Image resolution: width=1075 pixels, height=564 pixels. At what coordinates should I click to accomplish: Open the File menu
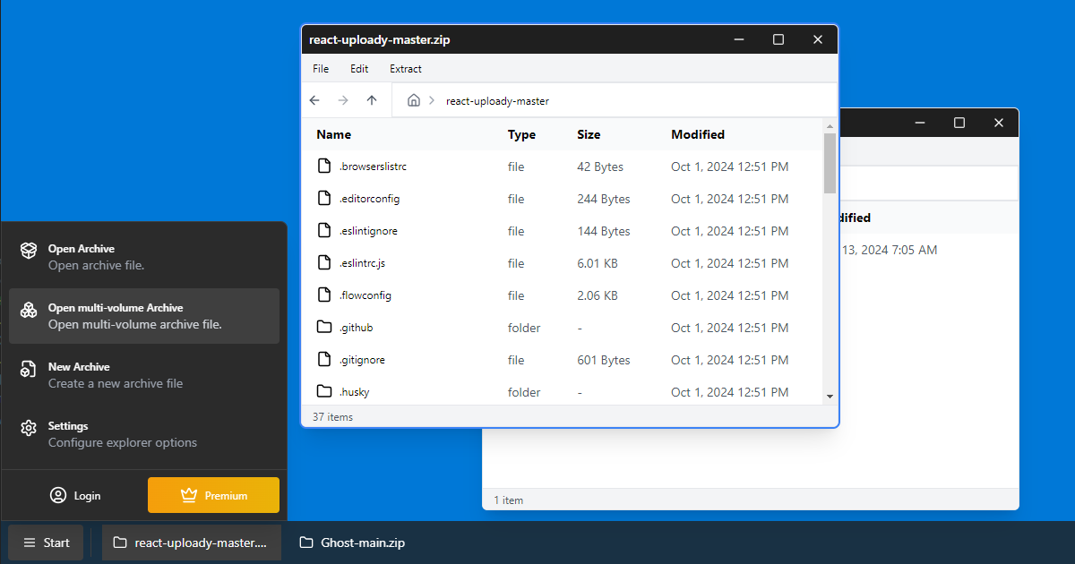[320, 68]
